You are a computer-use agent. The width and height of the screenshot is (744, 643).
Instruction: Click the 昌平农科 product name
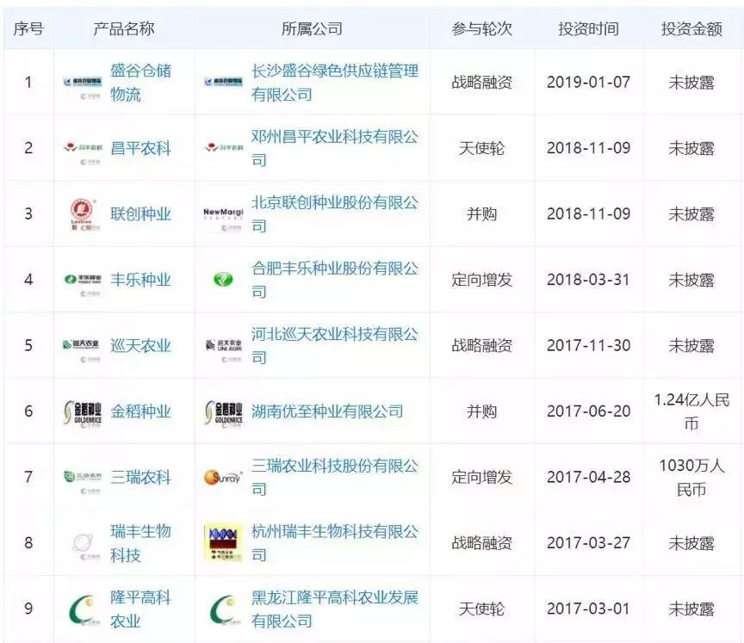click(140, 148)
